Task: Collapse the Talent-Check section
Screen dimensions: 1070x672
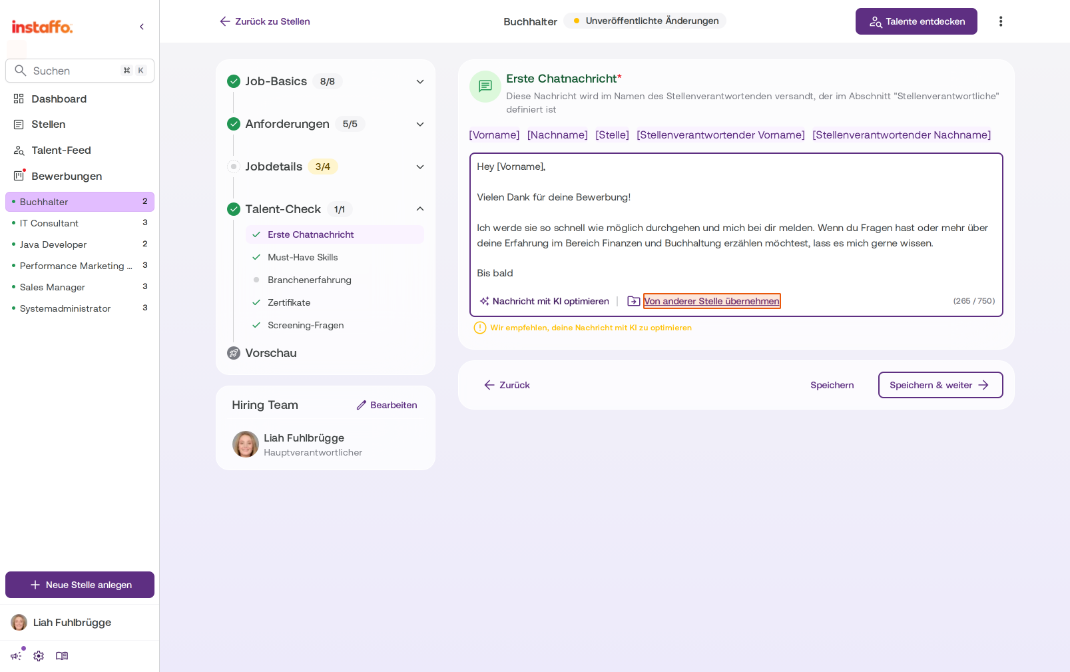Action: pyautogui.click(x=420, y=209)
